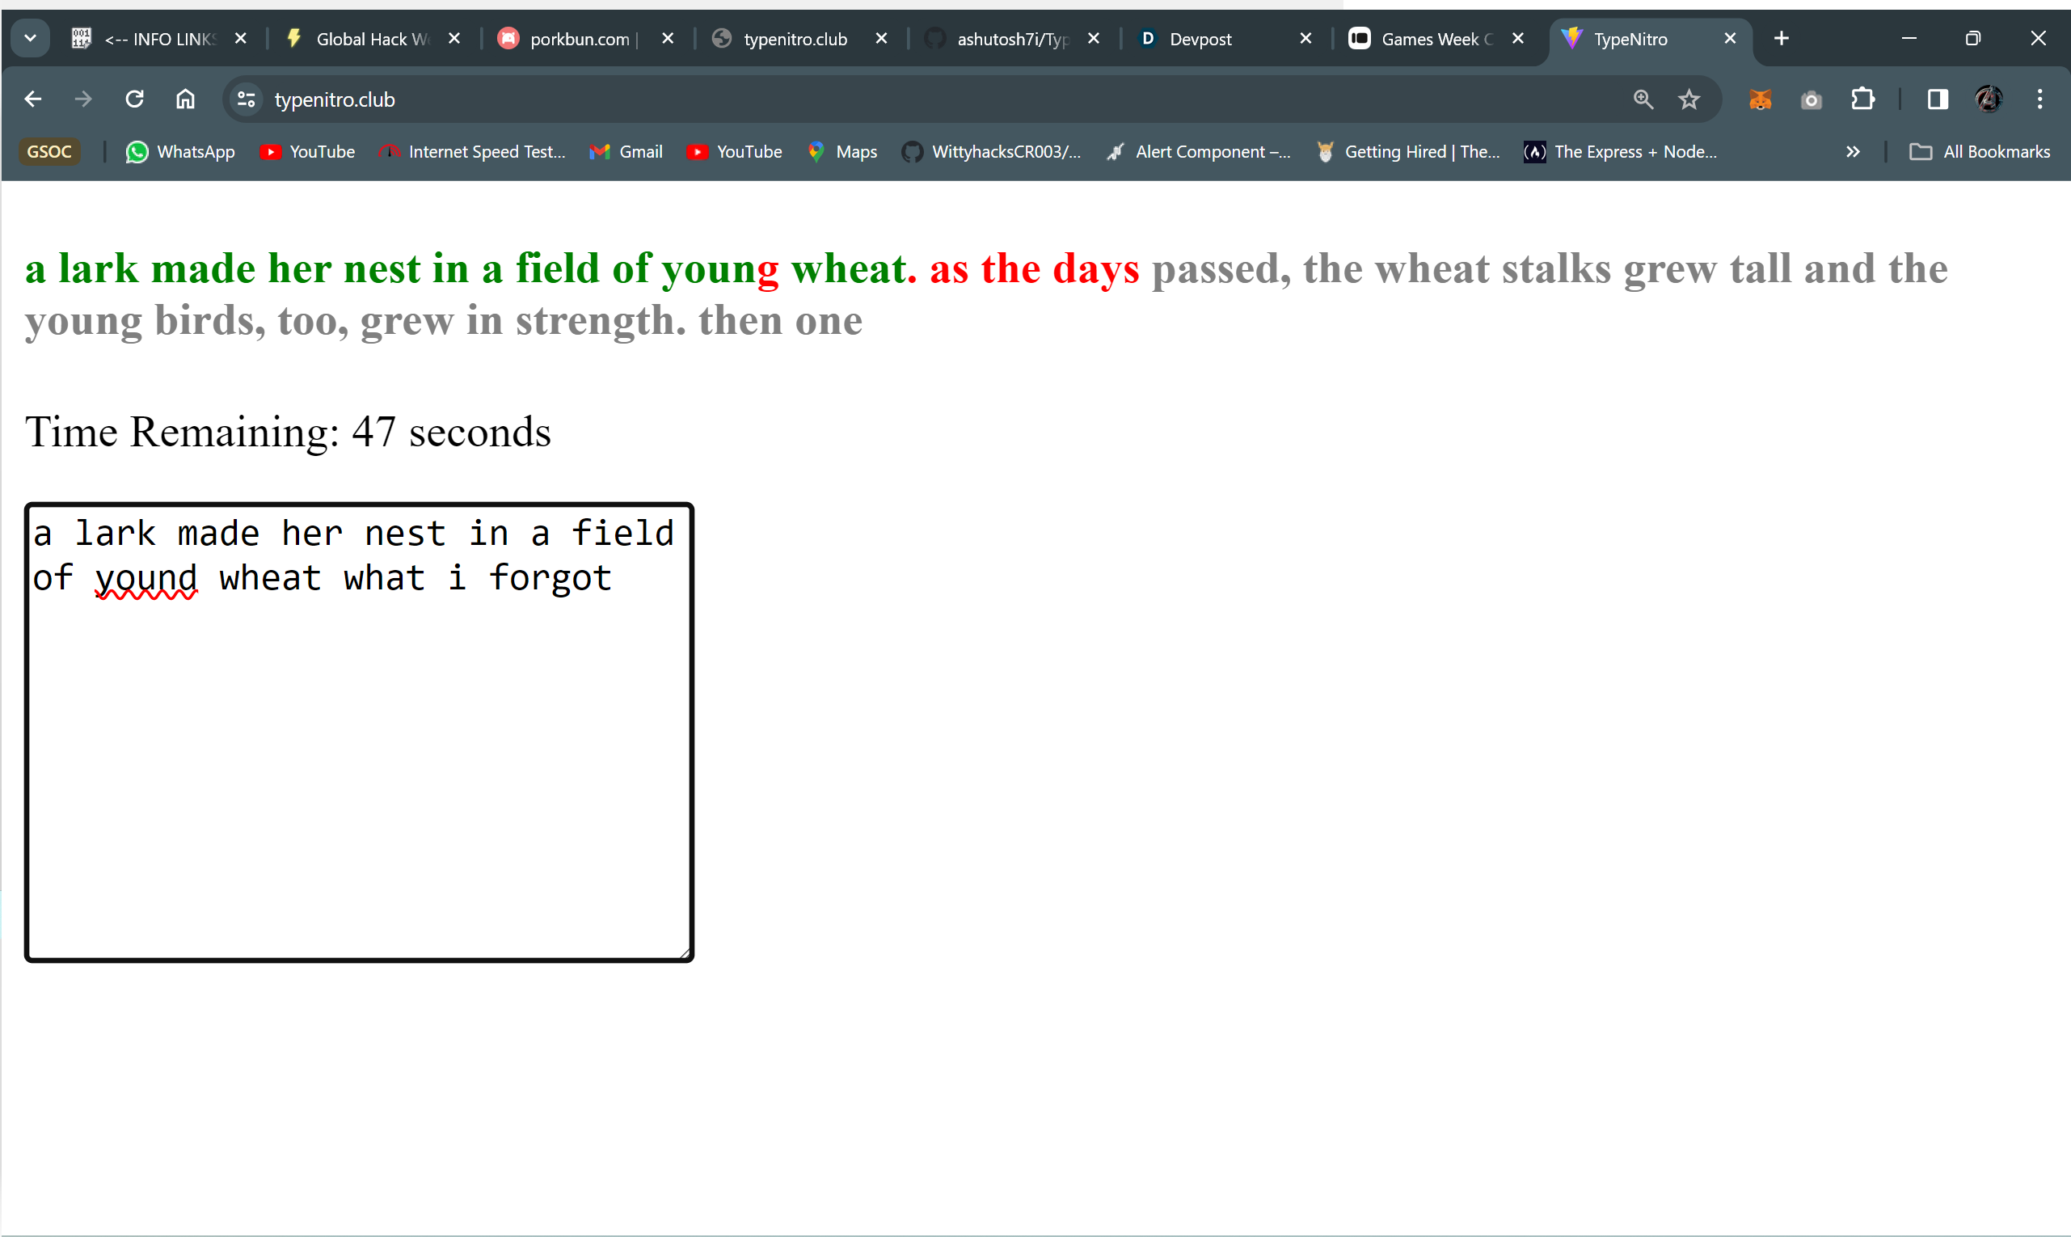Bookmark this page with star icon
Viewport: 2071px width, 1237px height.
click(1689, 99)
